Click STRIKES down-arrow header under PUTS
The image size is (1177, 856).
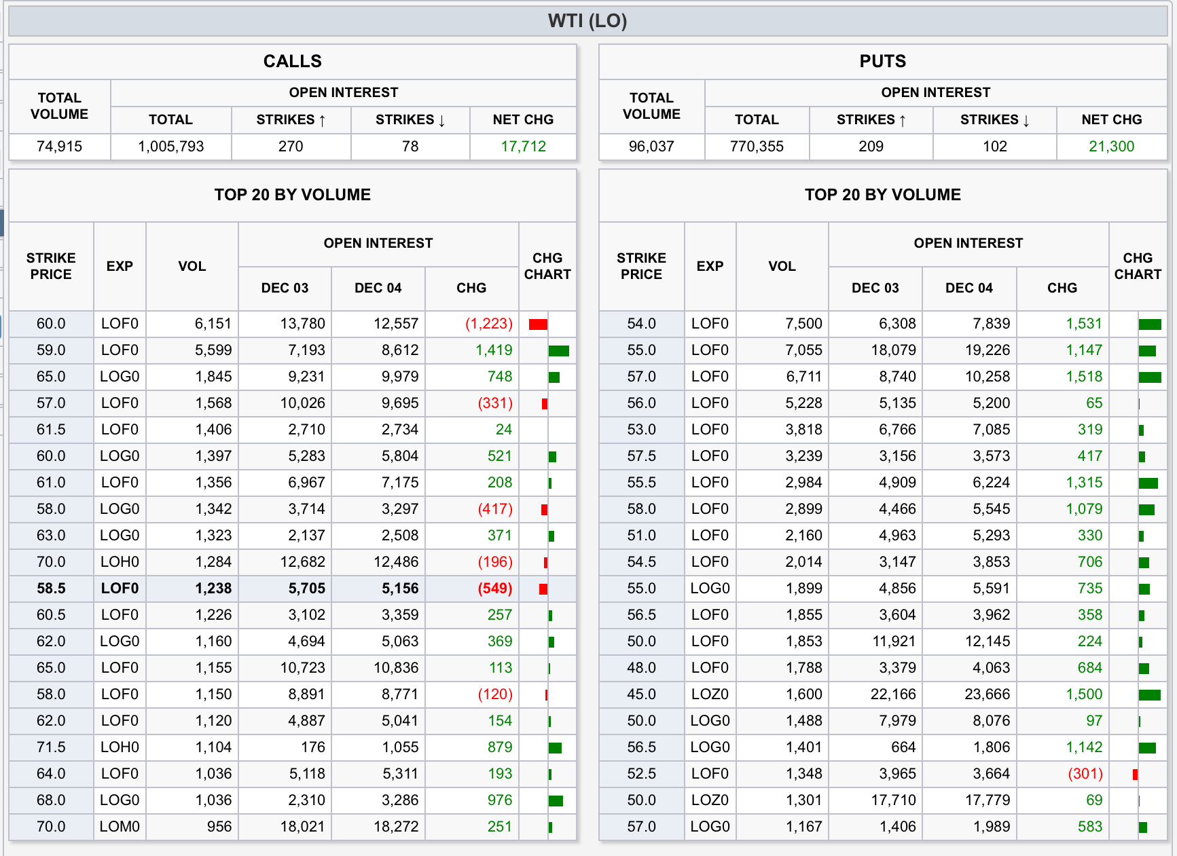click(x=994, y=120)
